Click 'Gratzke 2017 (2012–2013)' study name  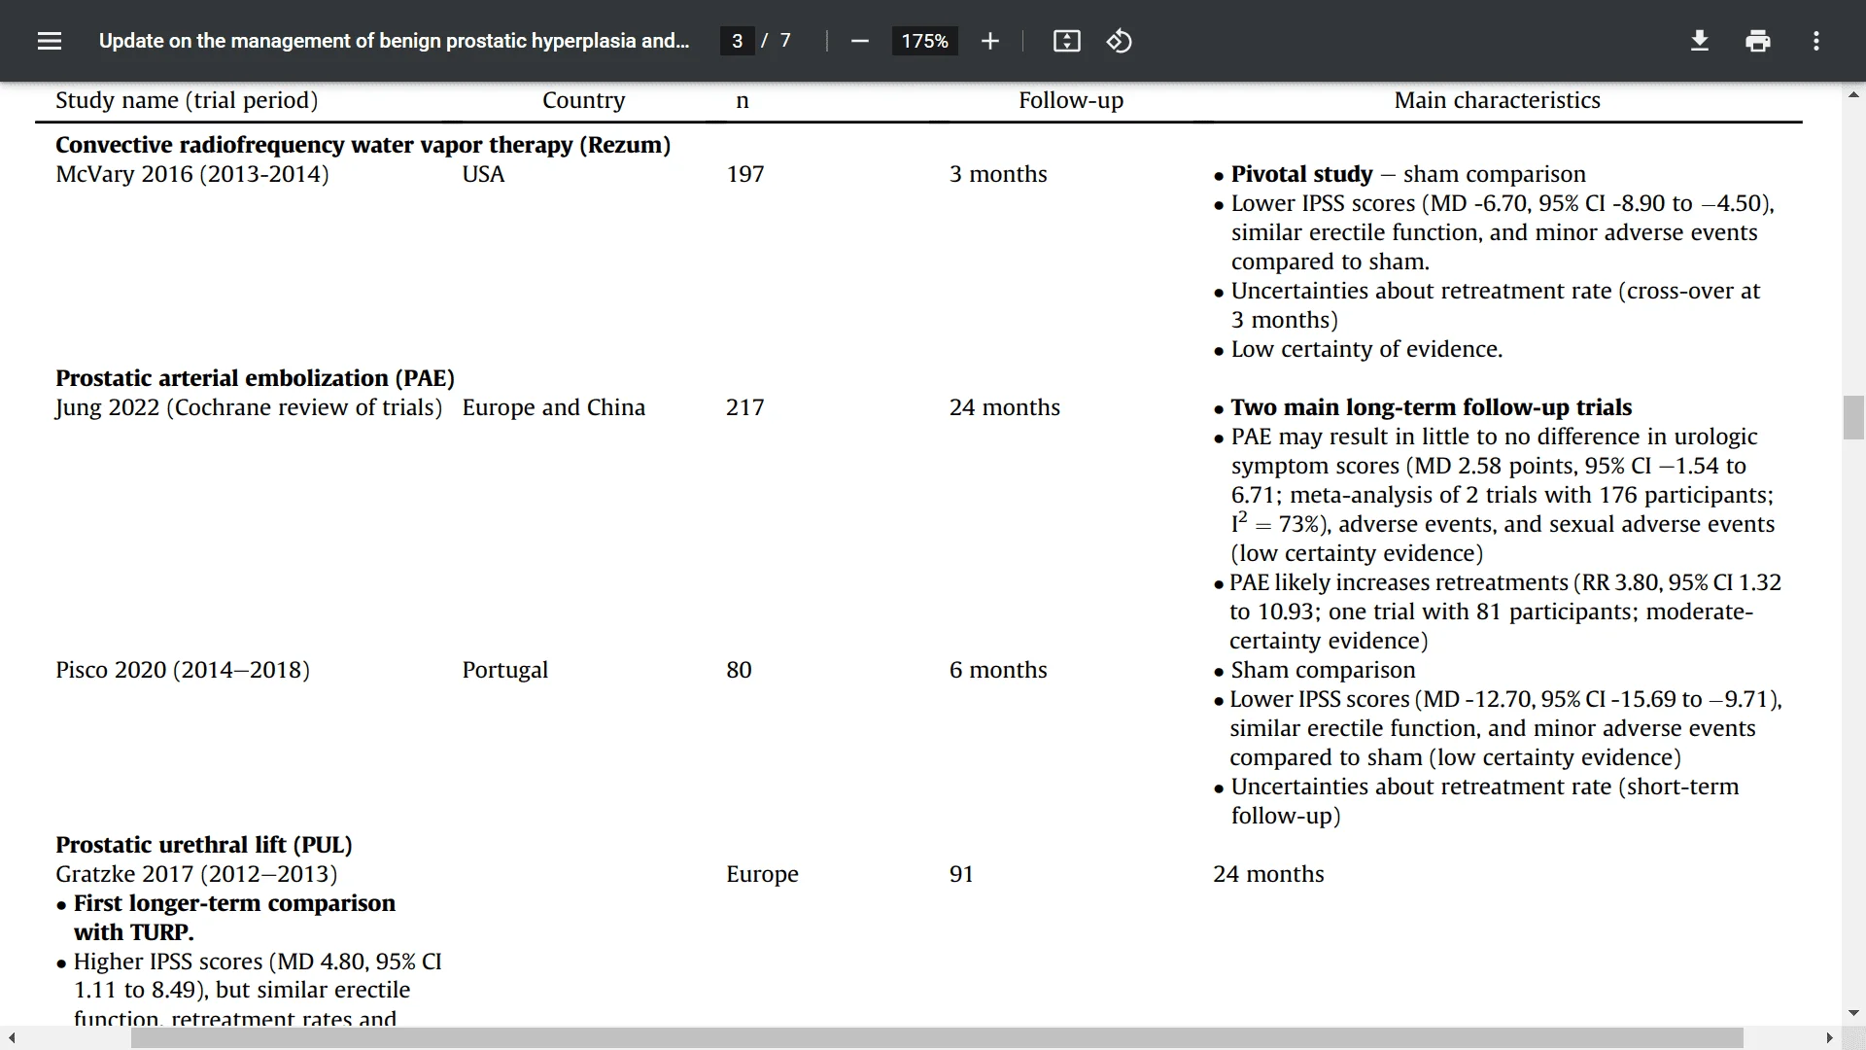coord(196,874)
